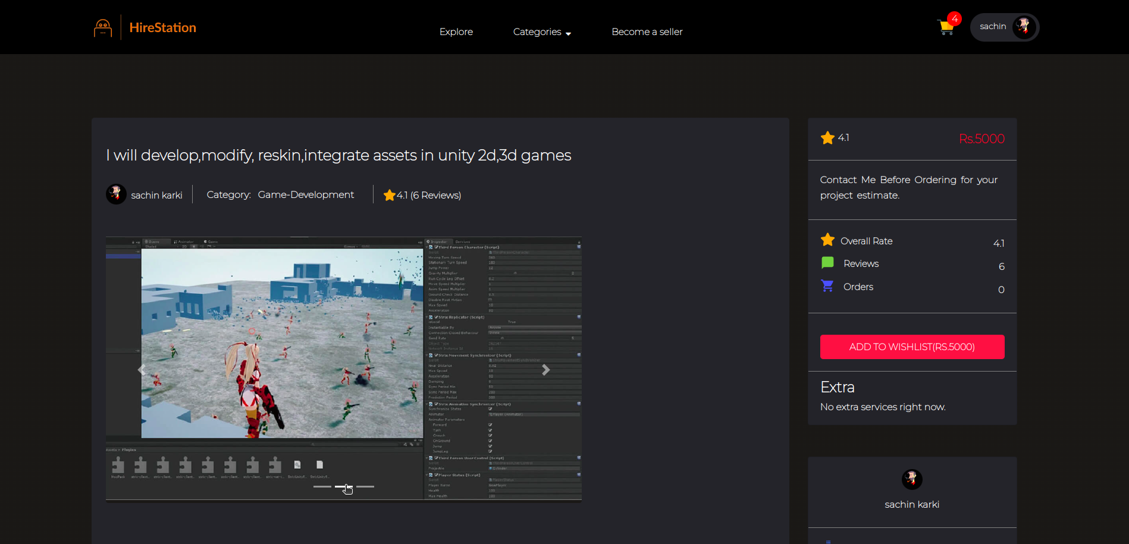Click the Contact Me Before Ordering note

tap(909, 187)
